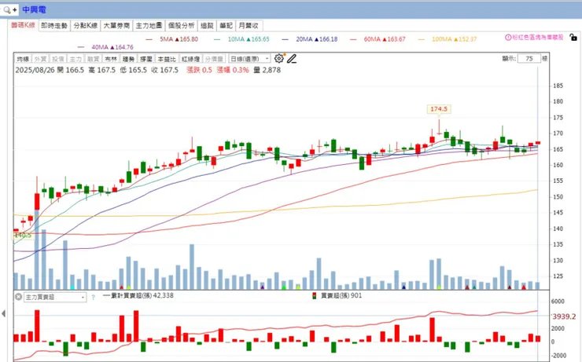Screen dimensions: 582x362
Task: Click the red-green 買賣超 legend icon
Action: tap(315, 296)
